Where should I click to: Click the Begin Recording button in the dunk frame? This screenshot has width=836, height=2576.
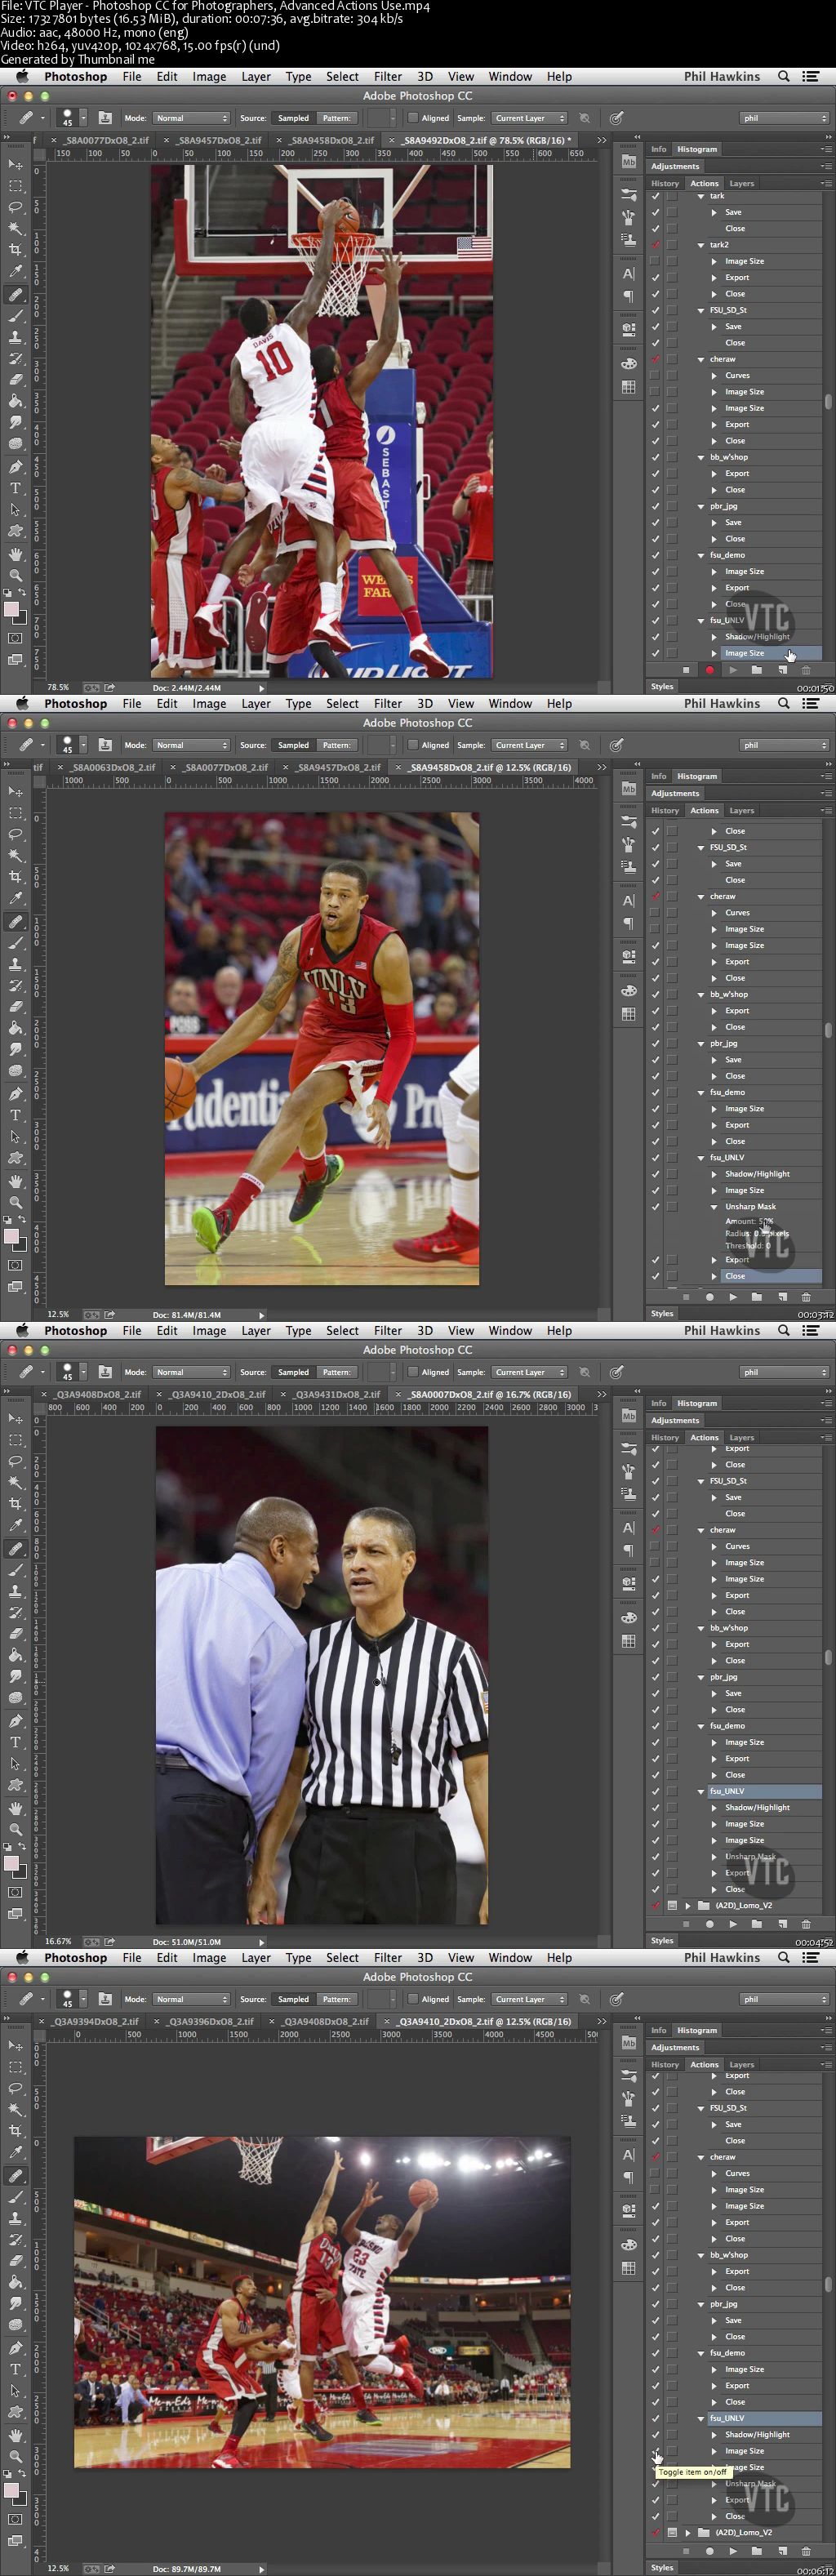click(x=709, y=670)
